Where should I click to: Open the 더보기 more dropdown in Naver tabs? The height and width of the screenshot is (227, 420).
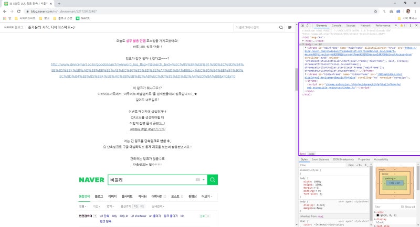tap(206, 196)
